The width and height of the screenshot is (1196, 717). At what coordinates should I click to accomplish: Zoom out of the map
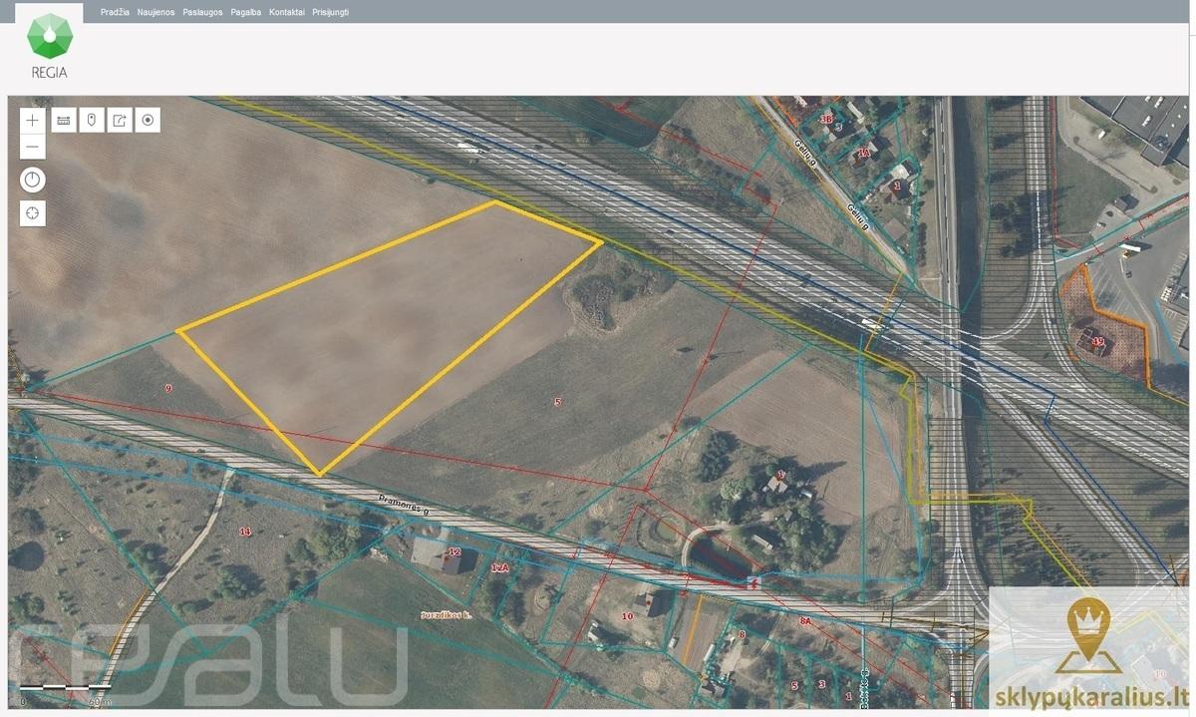click(x=33, y=147)
